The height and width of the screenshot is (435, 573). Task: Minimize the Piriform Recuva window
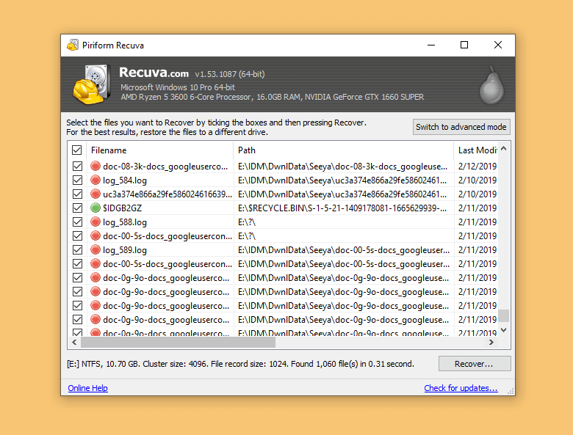(x=431, y=45)
